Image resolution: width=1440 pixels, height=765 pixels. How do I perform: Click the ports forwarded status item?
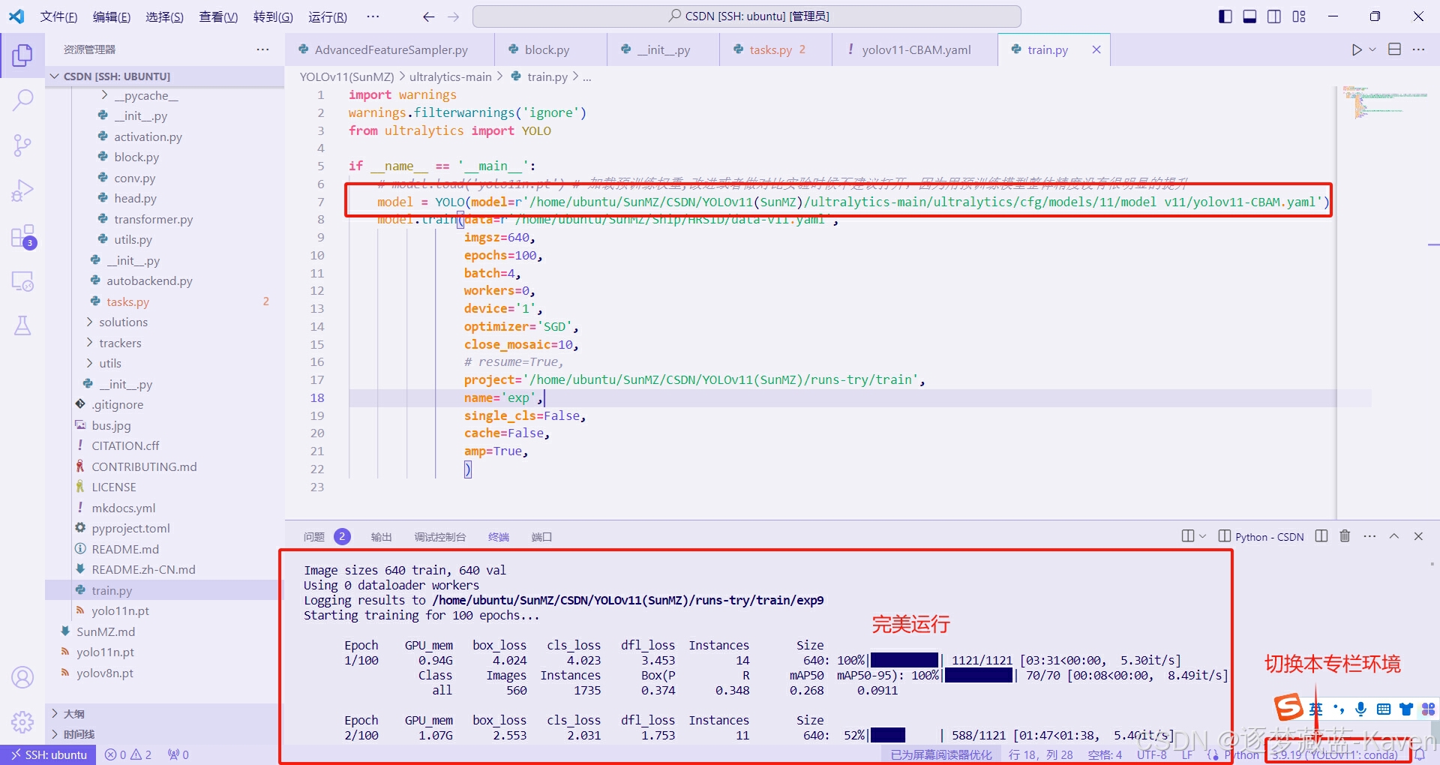click(178, 754)
